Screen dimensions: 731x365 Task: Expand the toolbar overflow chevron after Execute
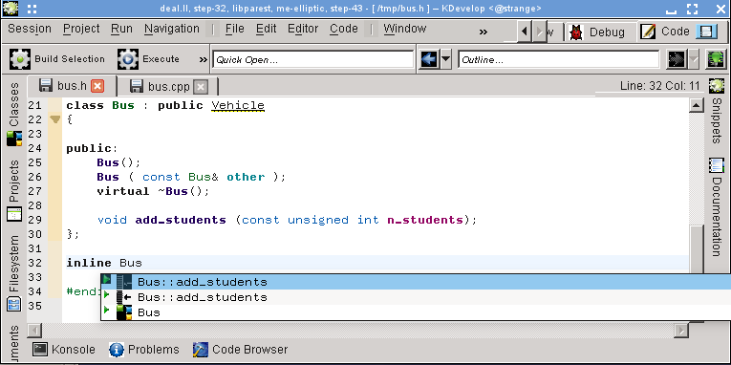pos(203,59)
